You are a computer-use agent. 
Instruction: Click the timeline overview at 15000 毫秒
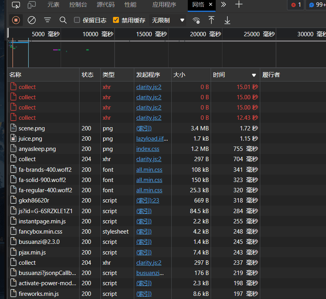pos(151,34)
